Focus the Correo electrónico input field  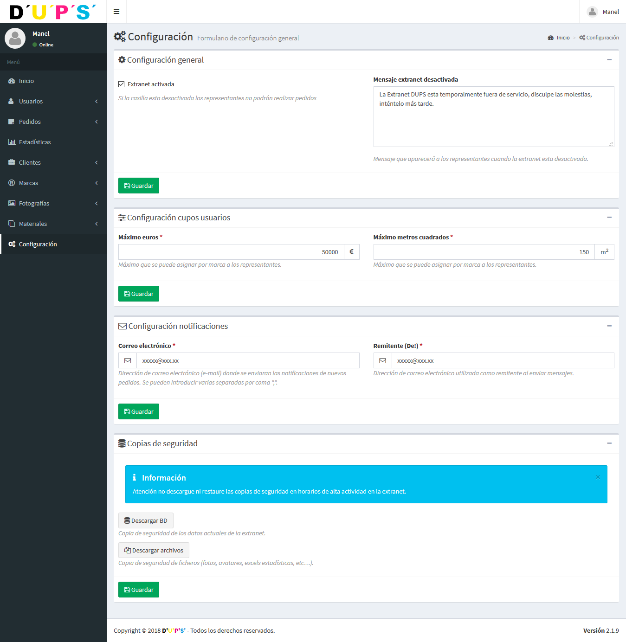point(248,360)
